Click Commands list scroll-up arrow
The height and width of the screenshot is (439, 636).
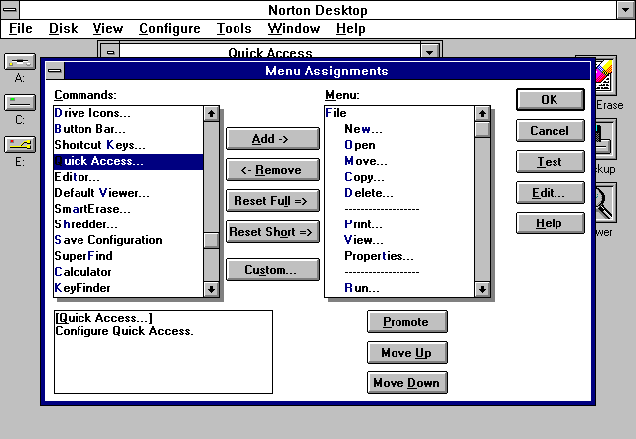click(211, 114)
